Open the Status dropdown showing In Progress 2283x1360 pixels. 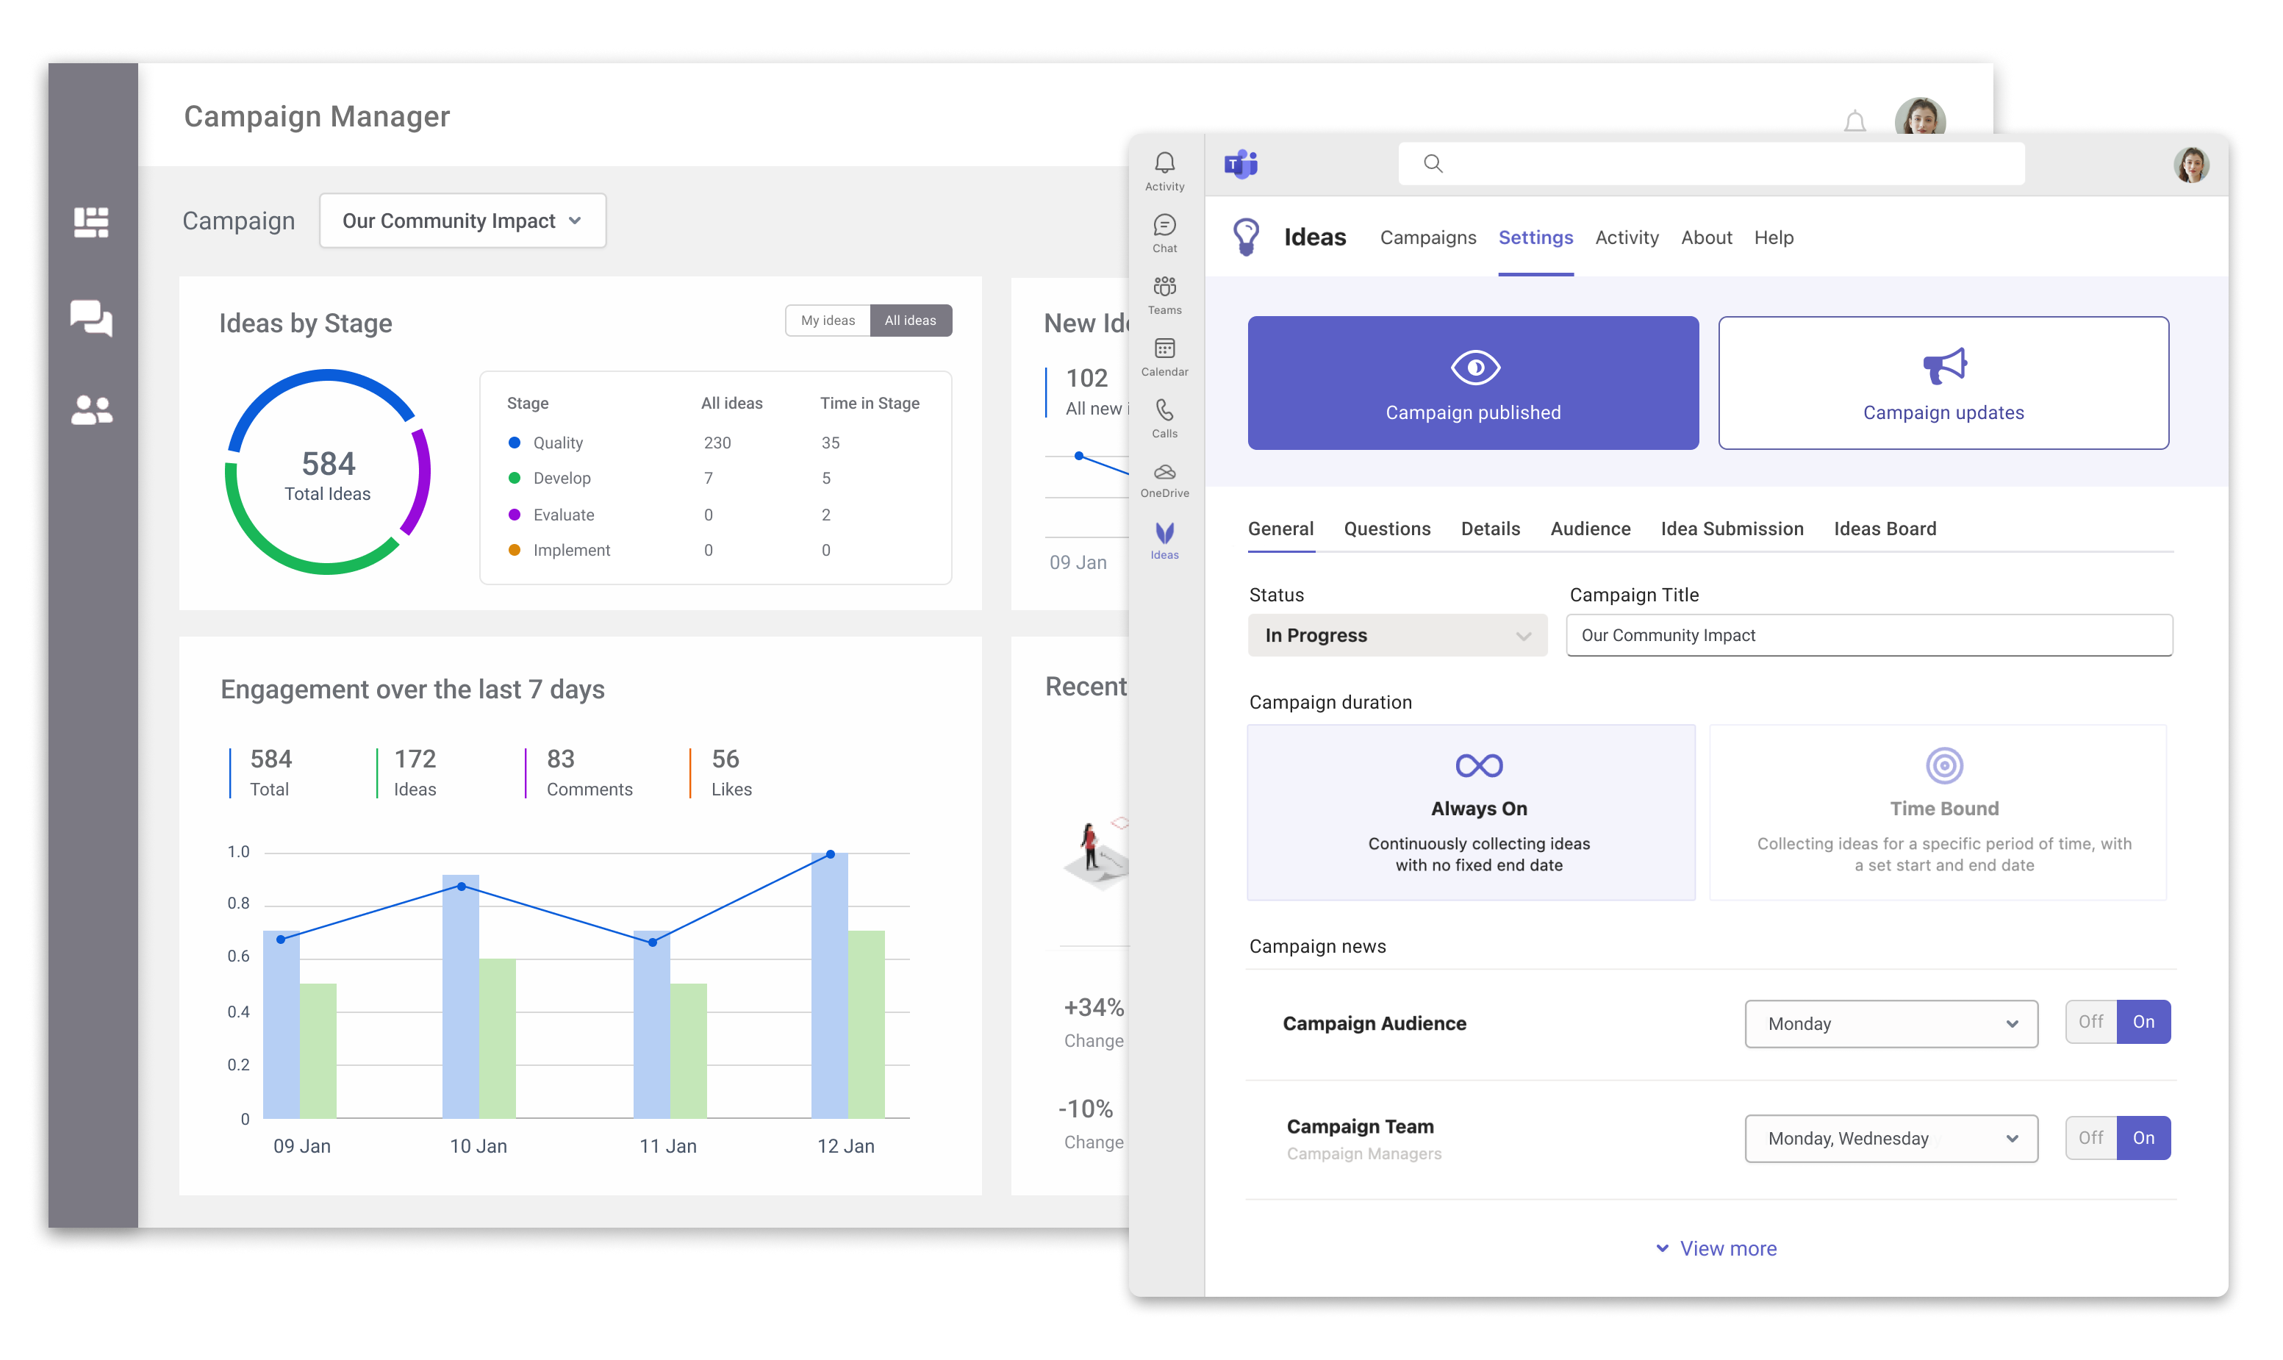(x=1395, y=635)
